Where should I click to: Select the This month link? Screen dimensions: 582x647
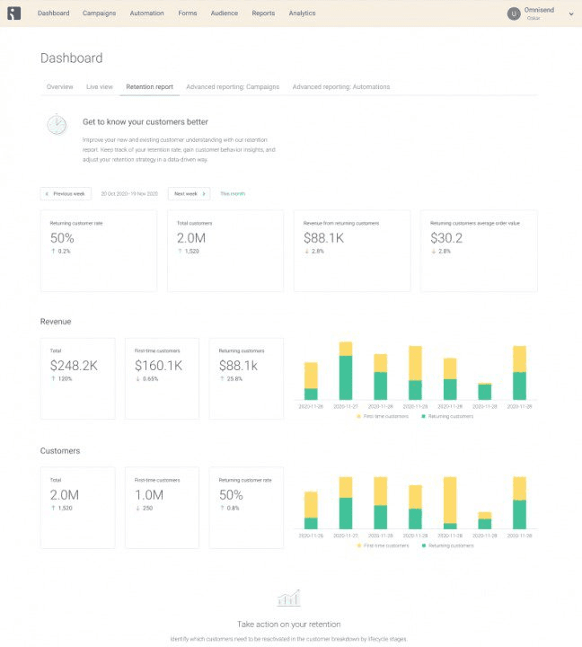click(233, 194)
